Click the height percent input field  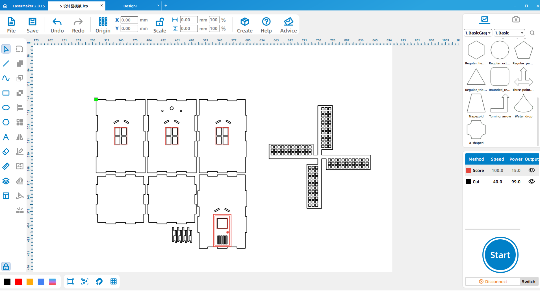point(214,29)
